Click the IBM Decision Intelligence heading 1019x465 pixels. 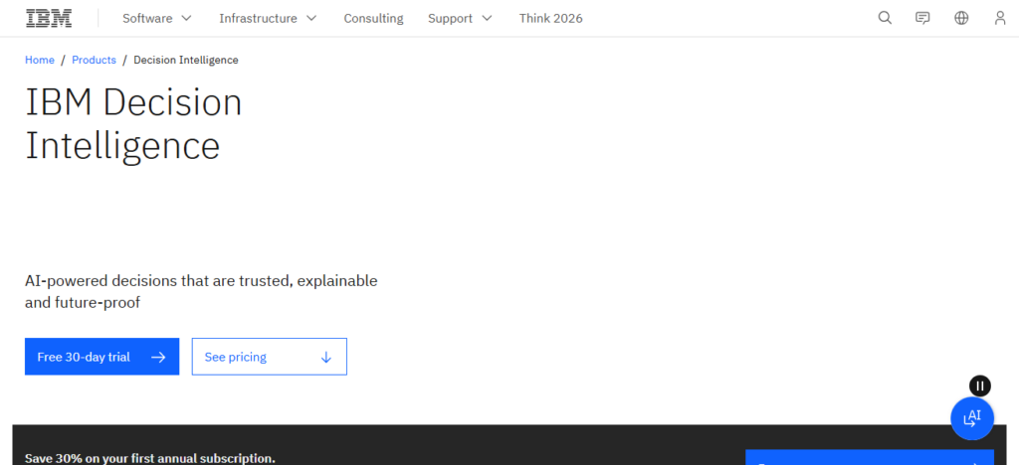tap(133, 123)
